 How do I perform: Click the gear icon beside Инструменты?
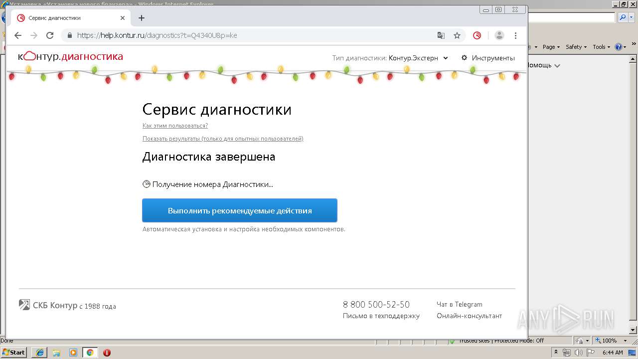point(465,58)
